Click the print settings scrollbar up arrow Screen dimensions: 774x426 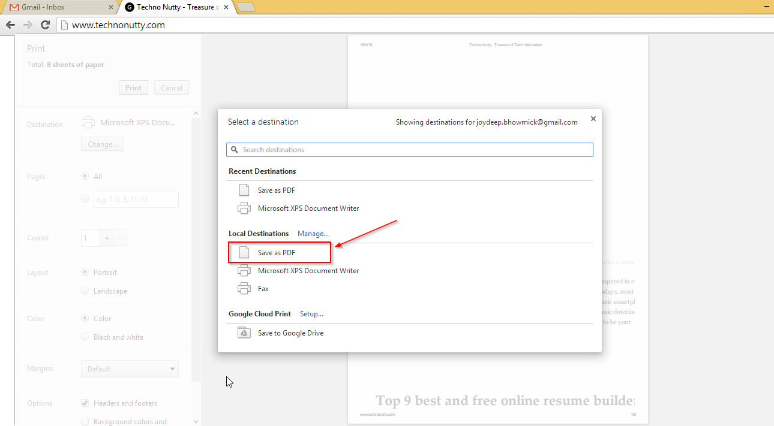196,113
